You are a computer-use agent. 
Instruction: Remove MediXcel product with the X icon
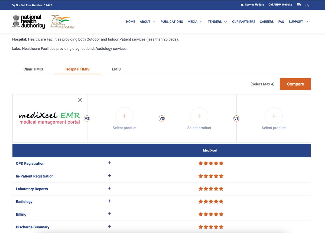(x=80, y=100)
